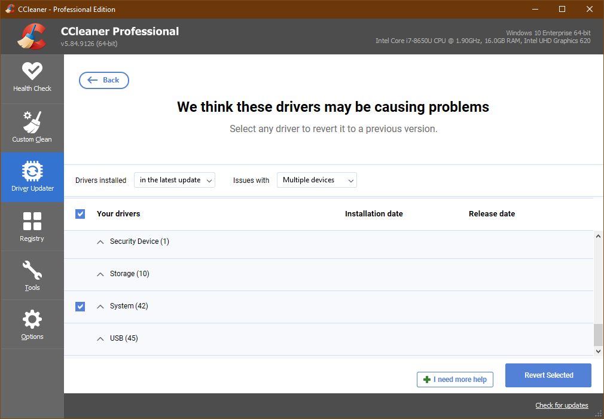Viewport: 604px width, 419px height.
Task: Click Windows 10 Enterprise 64-bit system info
Action: click(x=548, y=33)
